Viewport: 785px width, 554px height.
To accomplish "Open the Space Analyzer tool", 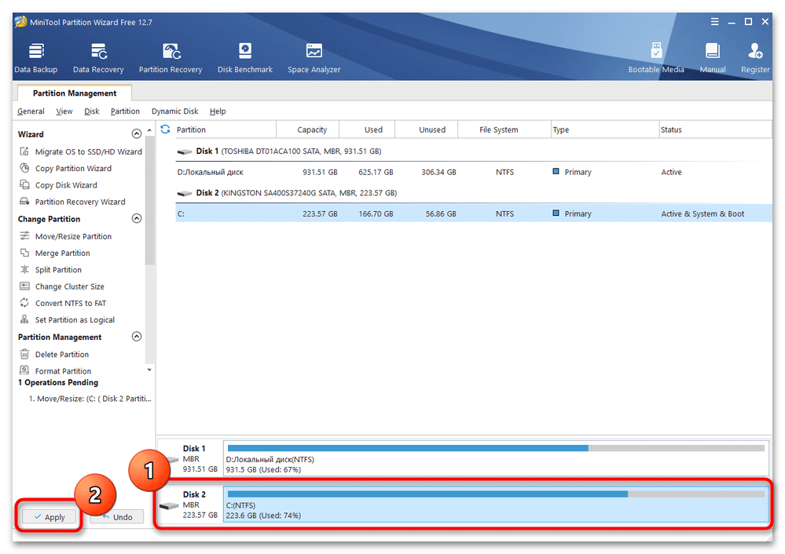I will pyautogui.click(x=314, y=58).
